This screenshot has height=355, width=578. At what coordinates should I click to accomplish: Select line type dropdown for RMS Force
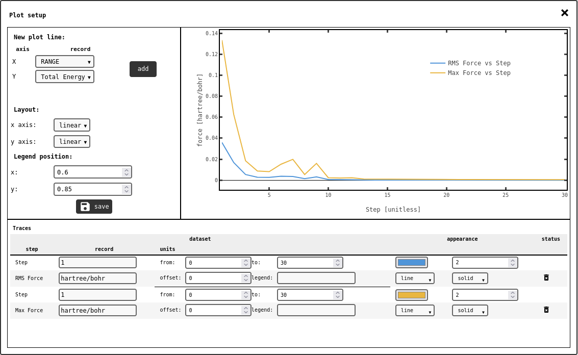(x=415, y=278)
